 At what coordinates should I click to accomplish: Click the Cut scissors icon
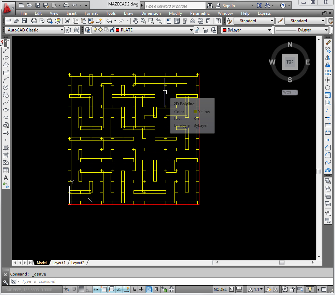coord(68,21)
